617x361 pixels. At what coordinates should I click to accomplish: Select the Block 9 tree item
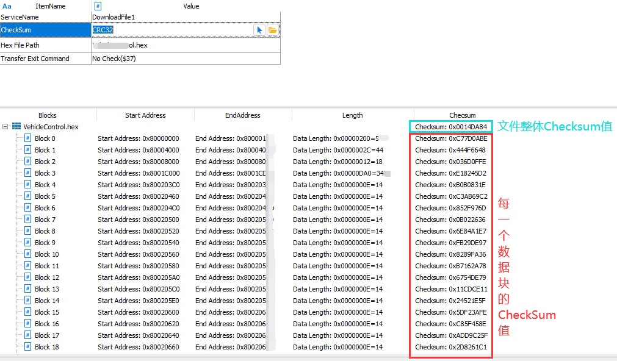coord(45,243)
